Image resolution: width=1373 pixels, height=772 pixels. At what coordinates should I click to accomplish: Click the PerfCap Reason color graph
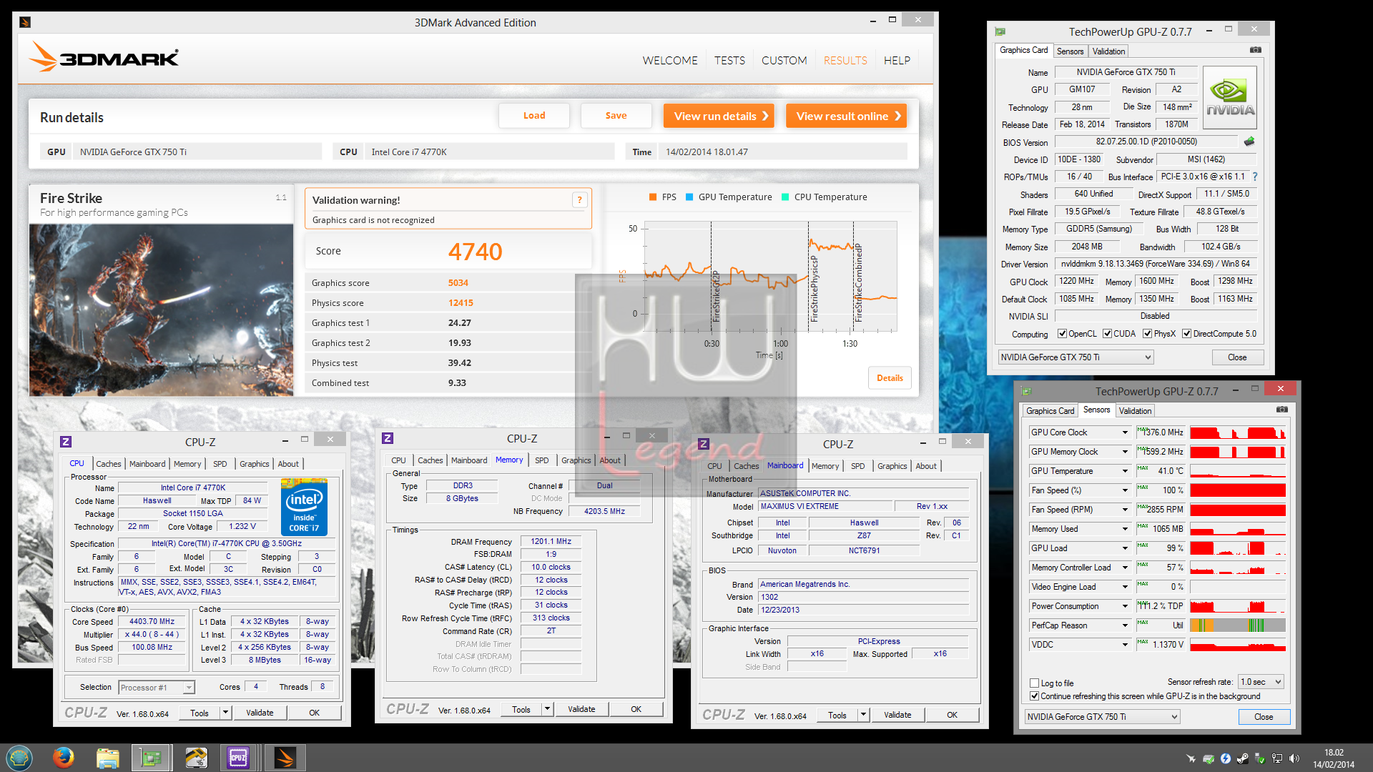click(x=1238, y=625)
